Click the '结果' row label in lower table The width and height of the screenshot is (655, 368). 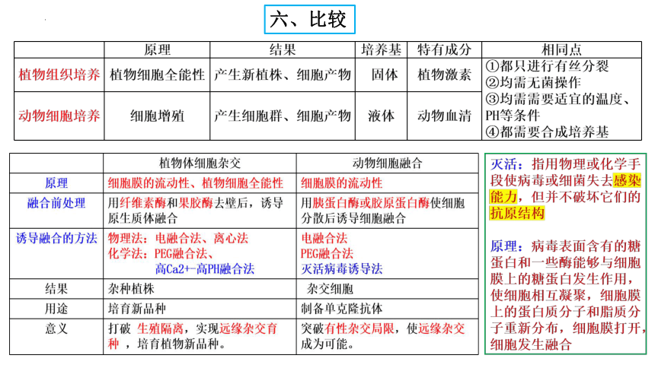[x=56, y=289]
